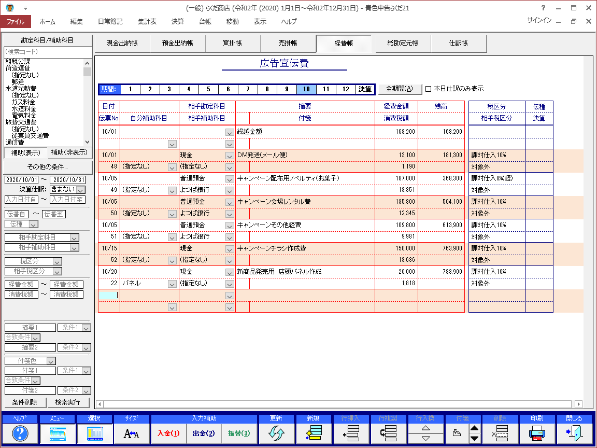
Task: Open the 税区分 filter dropdown
Action: click(57, 262)
